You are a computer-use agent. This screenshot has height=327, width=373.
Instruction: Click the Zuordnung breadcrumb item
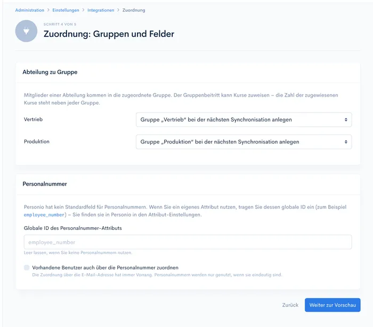pyautogui.click(x=134, y=10)
